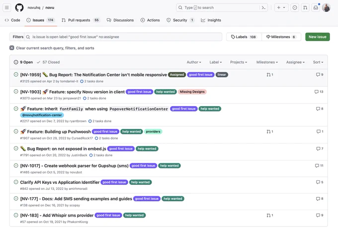
Task: Open the pull requests icon in header
Action: [x=305, y=7]
